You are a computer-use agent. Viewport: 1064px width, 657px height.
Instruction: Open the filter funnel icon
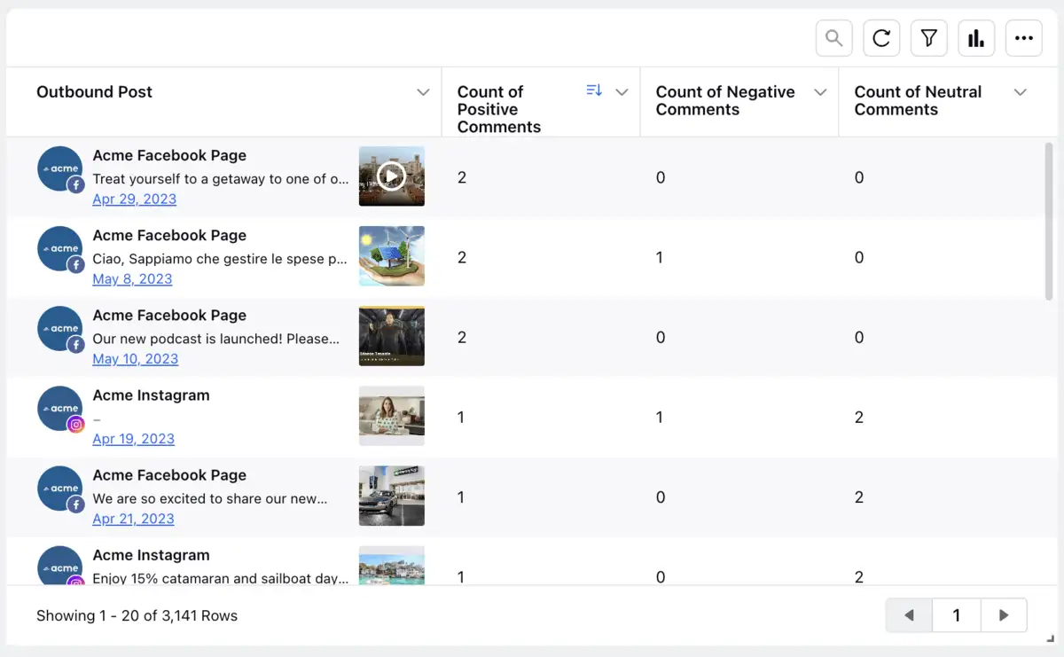(928, 38)
